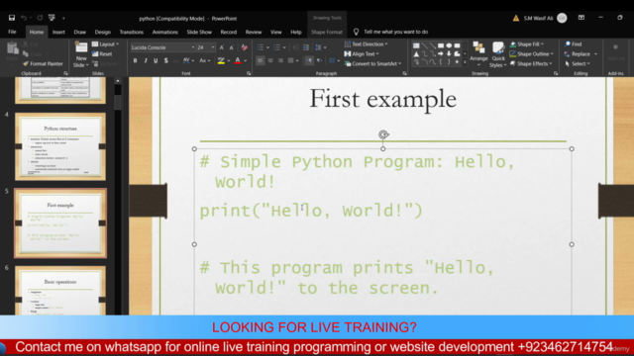
Task: Open Align Text dropdown
Action: pyautogui.click(x=362, y=53)
